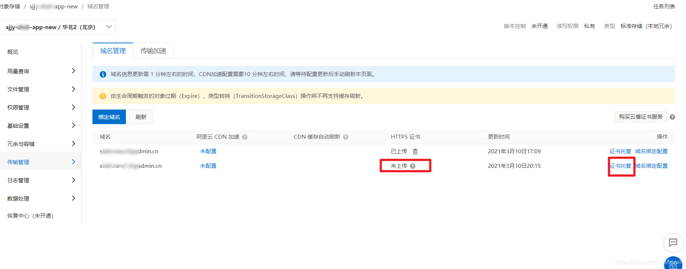Expand the 权限管理 sidebar section

pyautogui.click(x=40, y=107)
